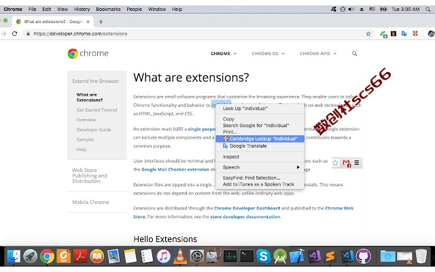Image resolution: width=435 pixels, height=272 pixels.
Task: Open iTunes from the dock
Action: pos(163,256)
